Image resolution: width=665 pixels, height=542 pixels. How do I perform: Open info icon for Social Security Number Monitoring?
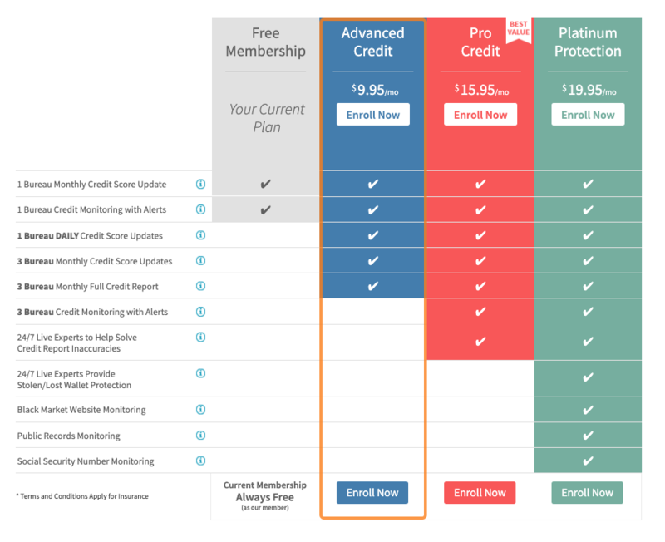coord(200,461)
